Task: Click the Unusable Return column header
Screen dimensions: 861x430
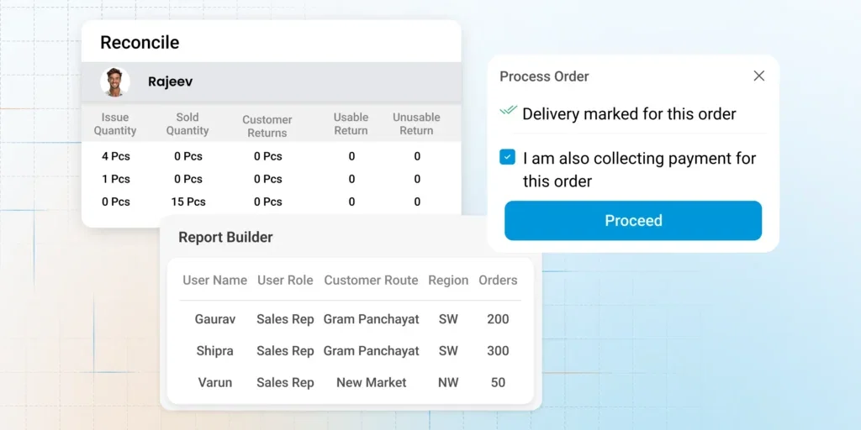Action: [x=416, y=124]
